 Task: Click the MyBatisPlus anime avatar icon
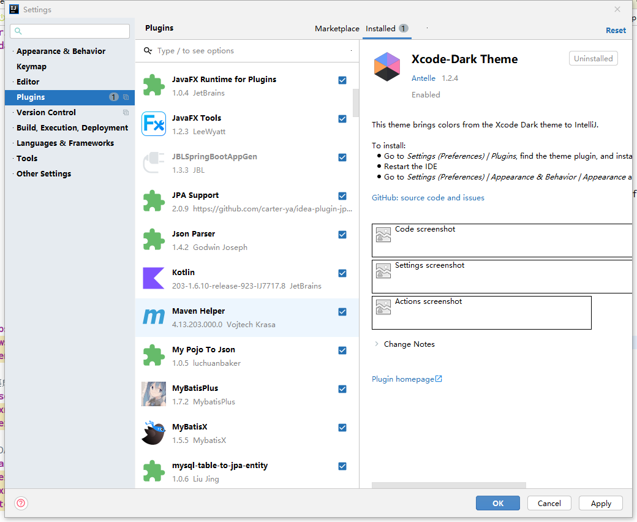tap(154, 394)
